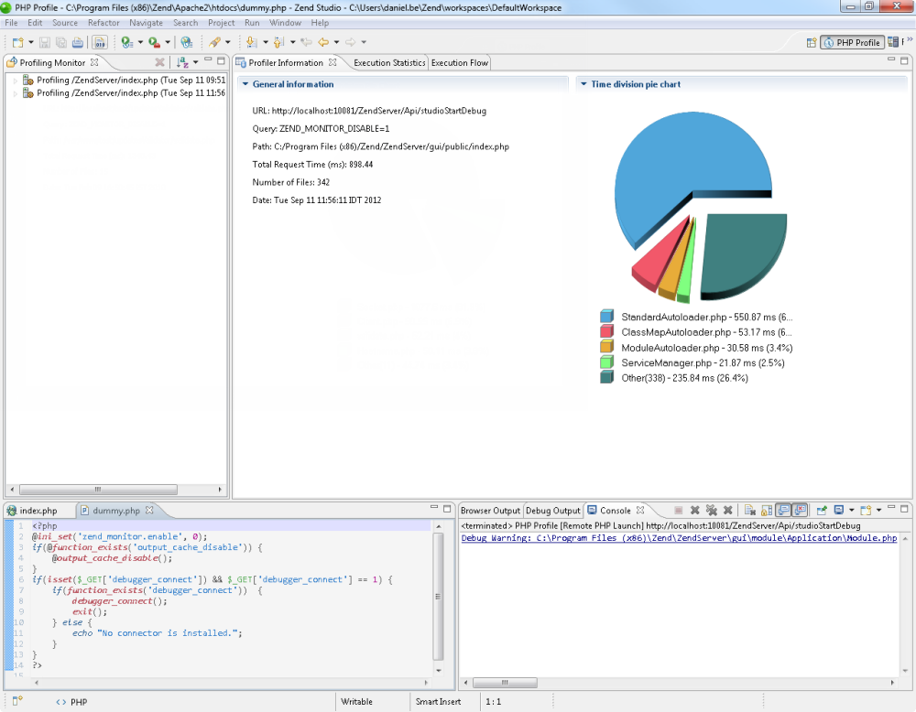This screenshot has height=712, width=916.
Task: Click the Back navigation arrow in the toolbar
Action: tap(322, 42)
